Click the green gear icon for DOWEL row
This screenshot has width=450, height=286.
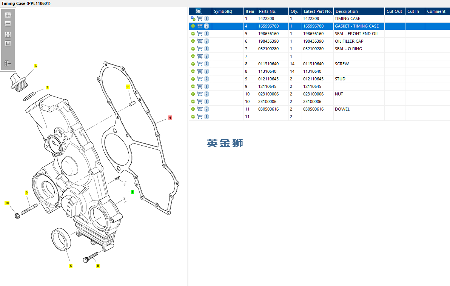pos(193,109)
